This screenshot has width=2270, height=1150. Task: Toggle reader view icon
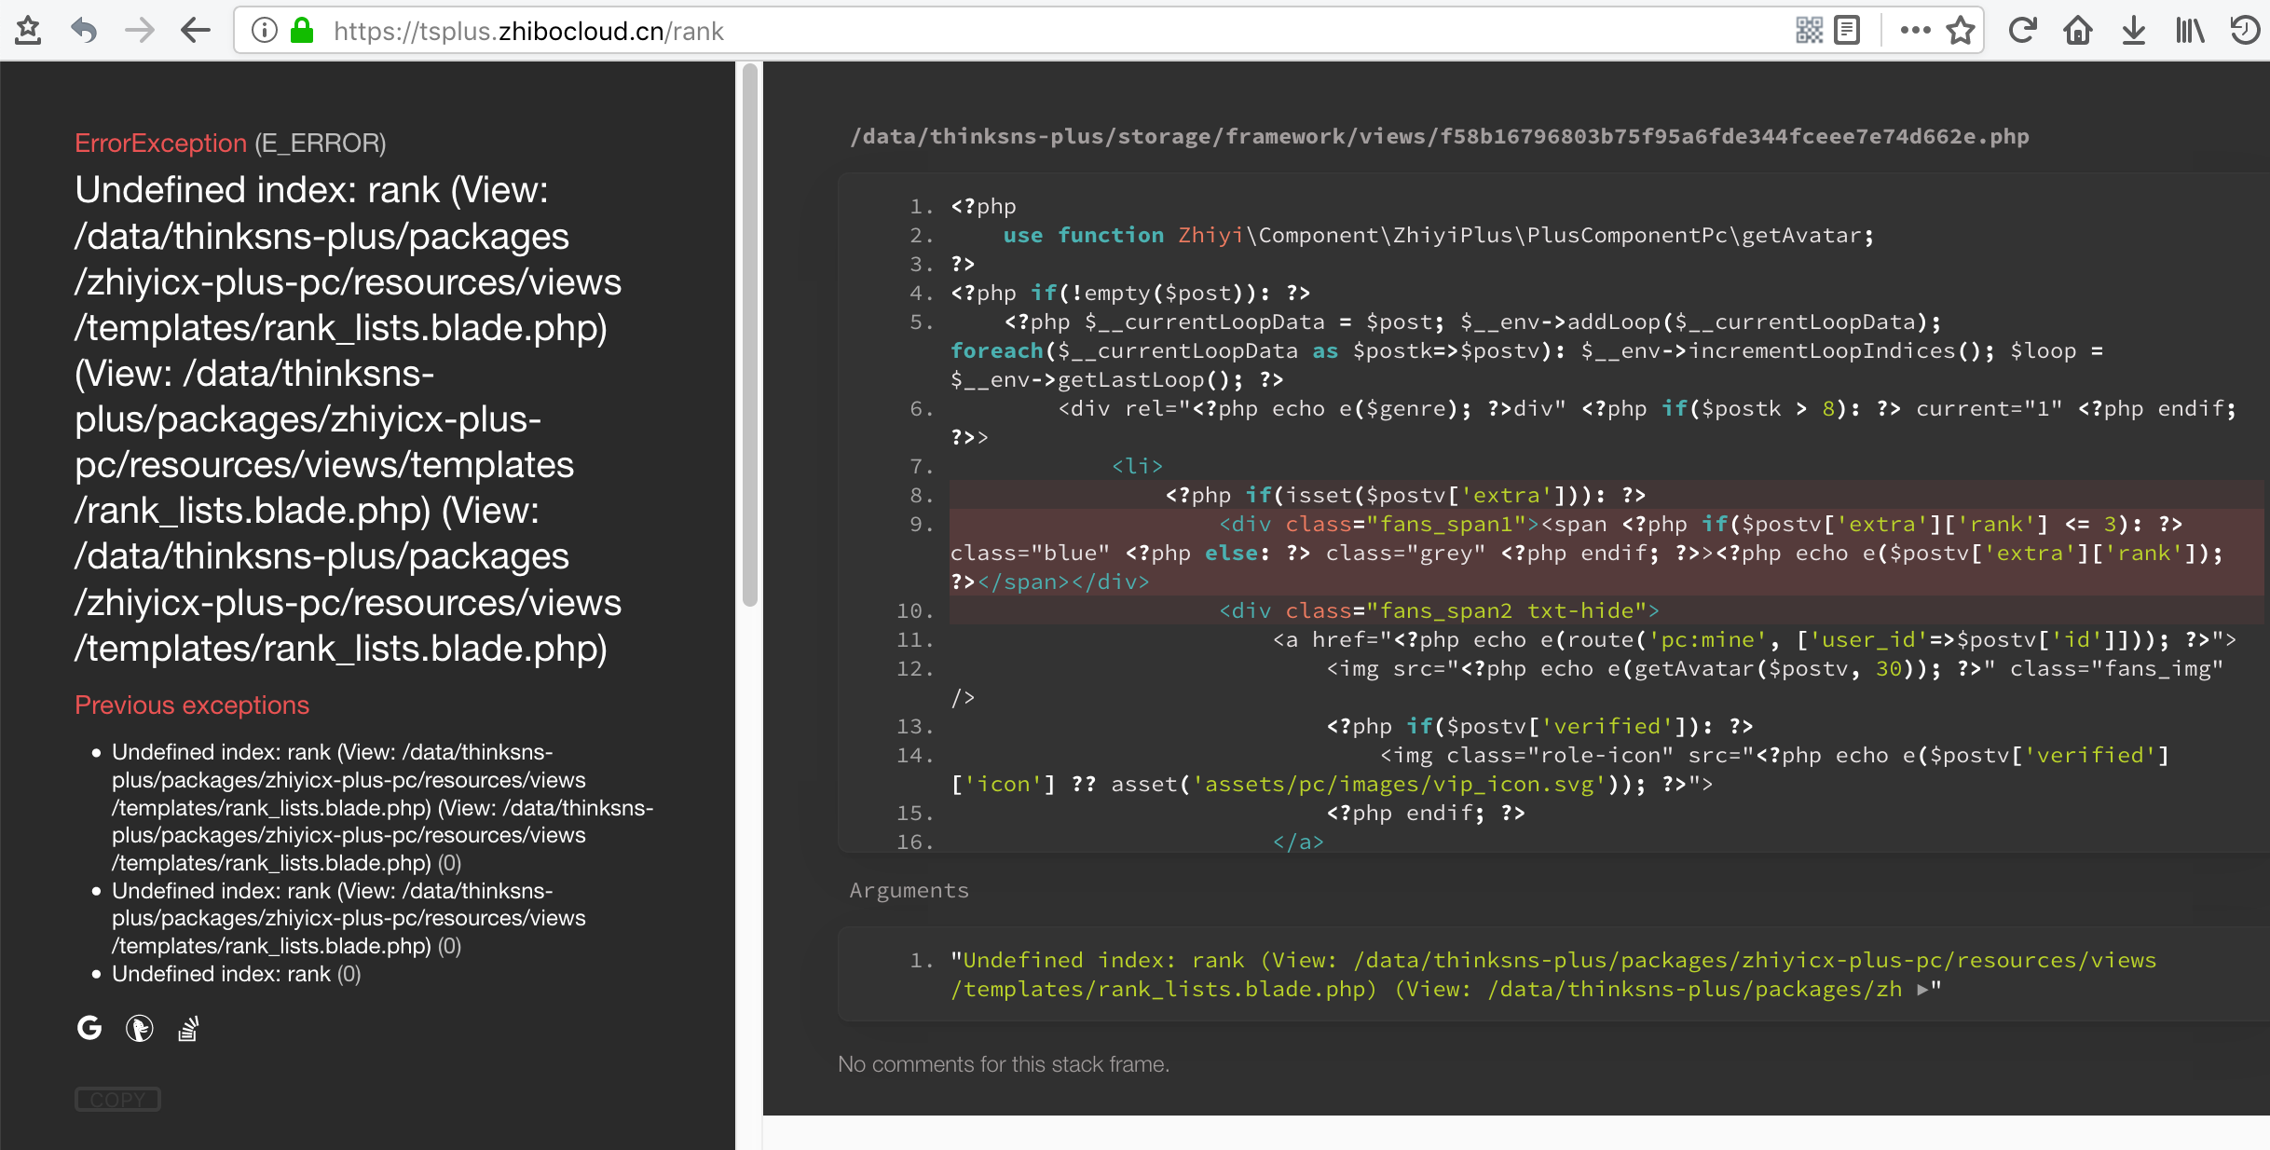coord(1847,31)
